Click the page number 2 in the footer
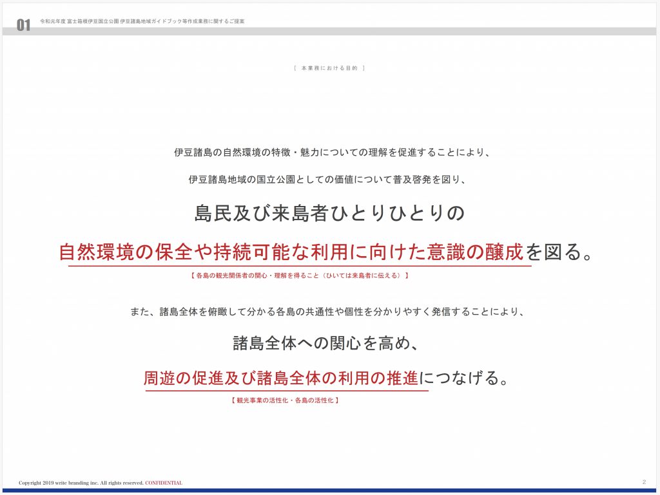 coord(644,482)
